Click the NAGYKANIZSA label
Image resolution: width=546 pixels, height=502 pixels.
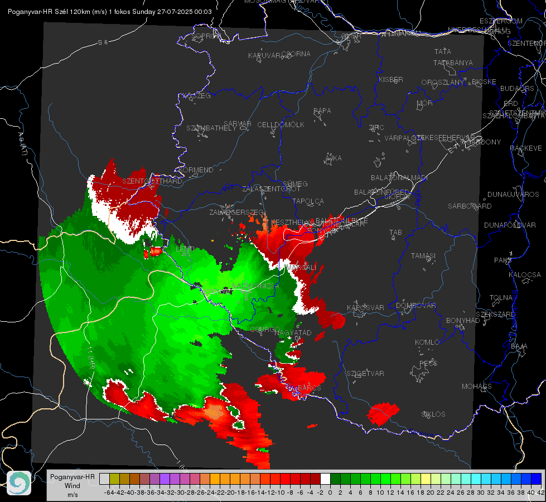coord(255,286)
